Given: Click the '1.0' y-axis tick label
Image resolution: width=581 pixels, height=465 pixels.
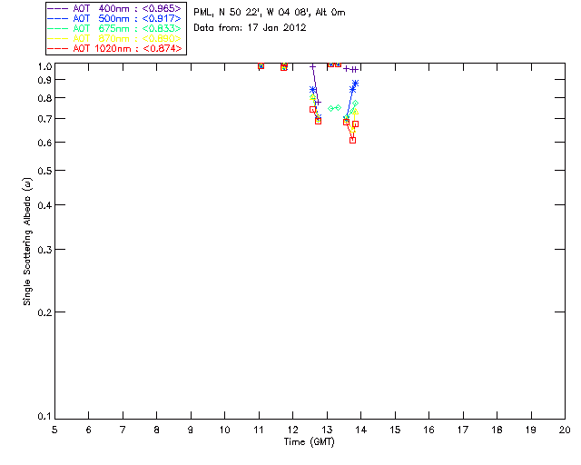Looking at the screenshot, I should click(44, 66).
